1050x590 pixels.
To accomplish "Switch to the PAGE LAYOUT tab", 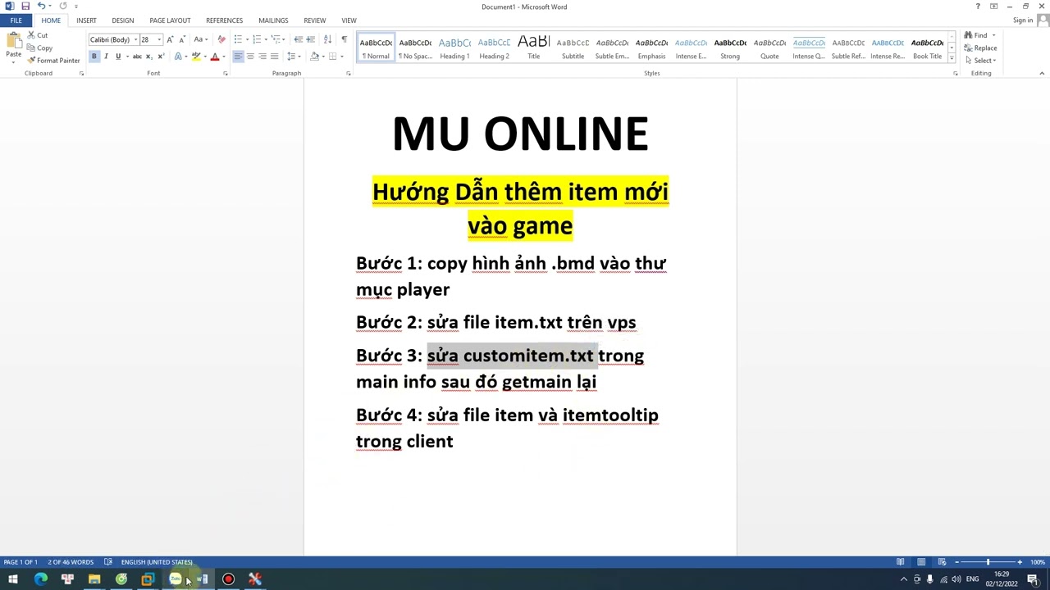I will [170, 20].
